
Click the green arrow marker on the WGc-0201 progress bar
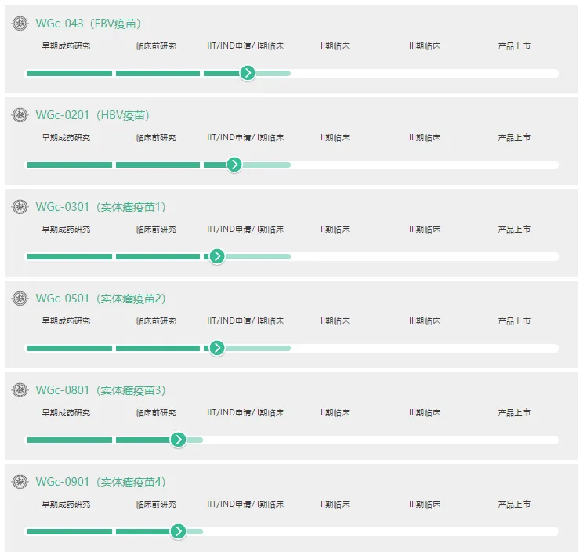point(234,165)
